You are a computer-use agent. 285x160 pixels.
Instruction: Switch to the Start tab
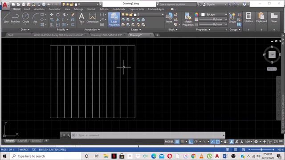click(11, 35)
